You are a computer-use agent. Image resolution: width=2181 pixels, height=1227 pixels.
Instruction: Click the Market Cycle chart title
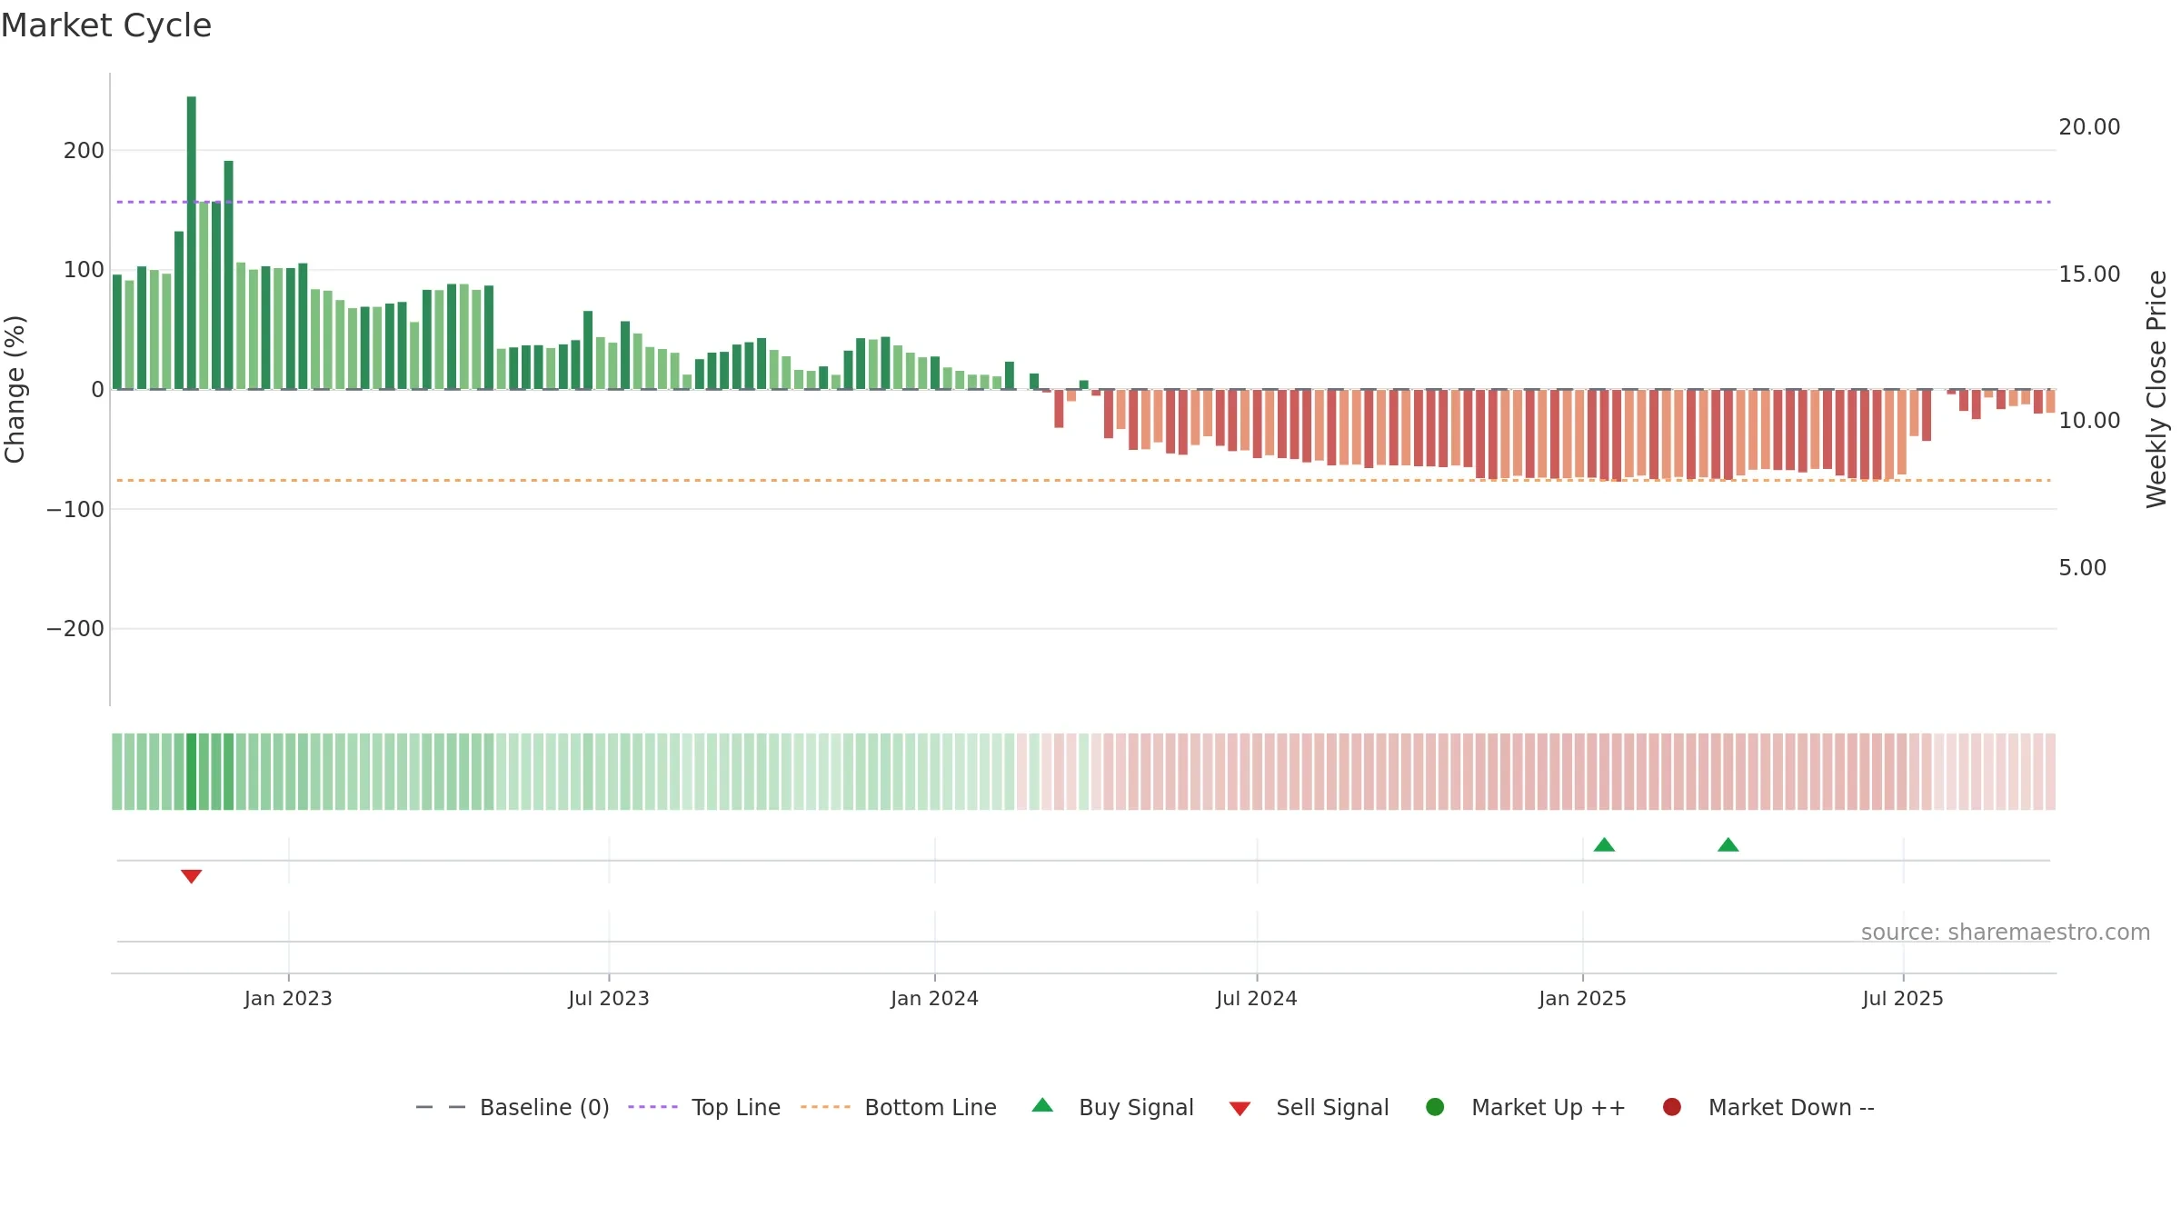click(106, 25)
